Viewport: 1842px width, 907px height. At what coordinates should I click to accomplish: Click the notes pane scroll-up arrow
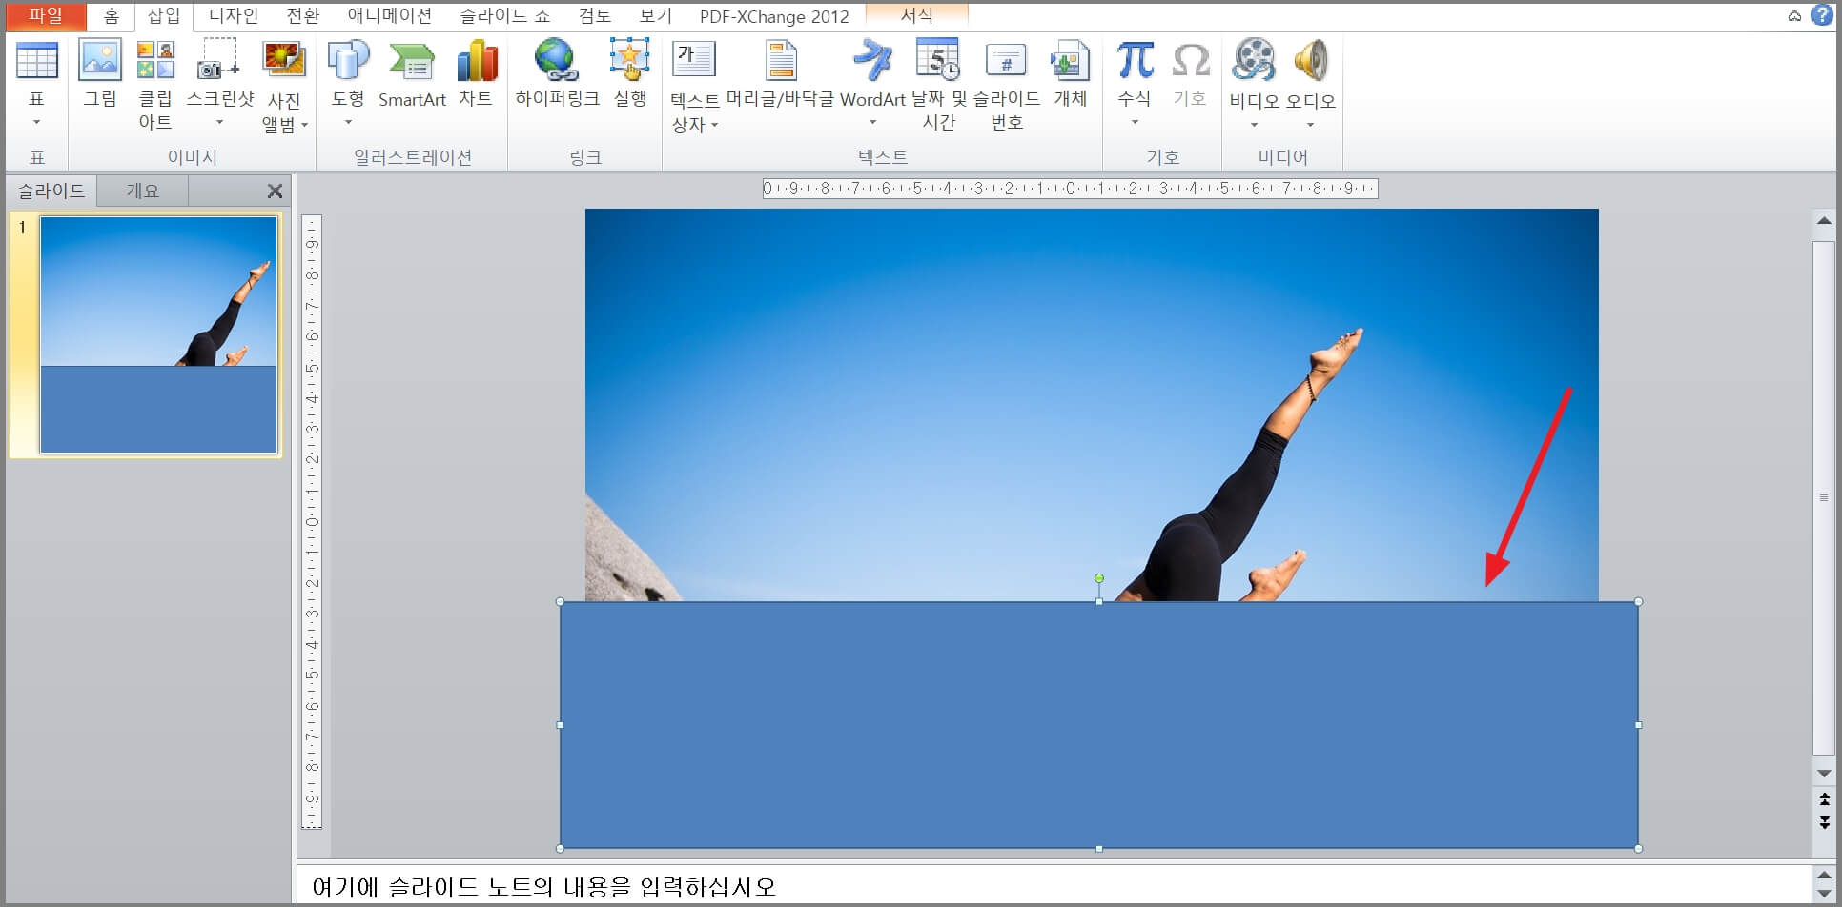pyautogui.click(x=1824, y=875)
